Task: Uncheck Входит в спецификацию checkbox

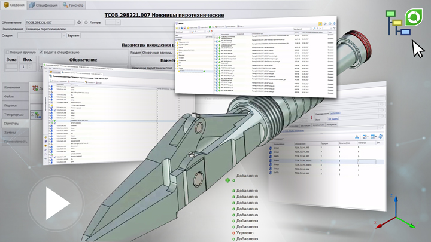Action: tap(41, 52)
